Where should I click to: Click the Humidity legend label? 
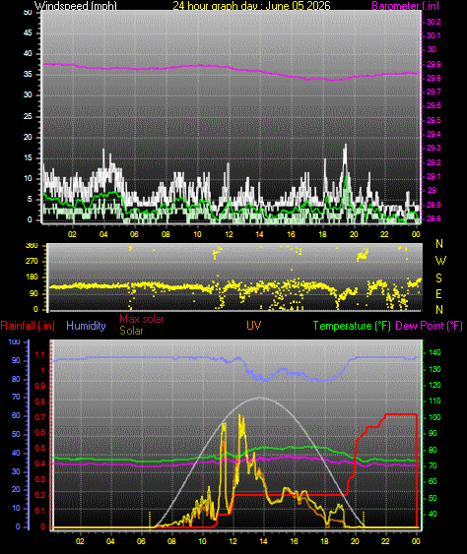pyautogui.click(x=86, y=326)
